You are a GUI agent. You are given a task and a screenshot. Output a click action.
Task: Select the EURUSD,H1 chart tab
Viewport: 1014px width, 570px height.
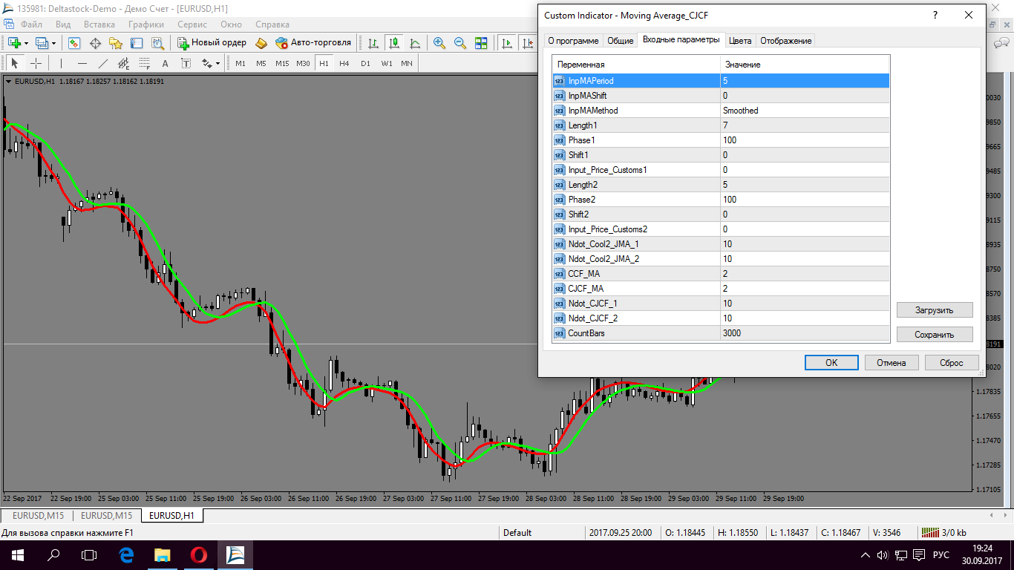(171, 515)
